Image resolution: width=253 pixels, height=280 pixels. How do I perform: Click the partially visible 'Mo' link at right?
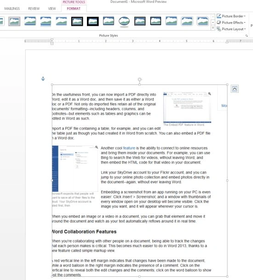pyautogui.click(x=224, y=106)
